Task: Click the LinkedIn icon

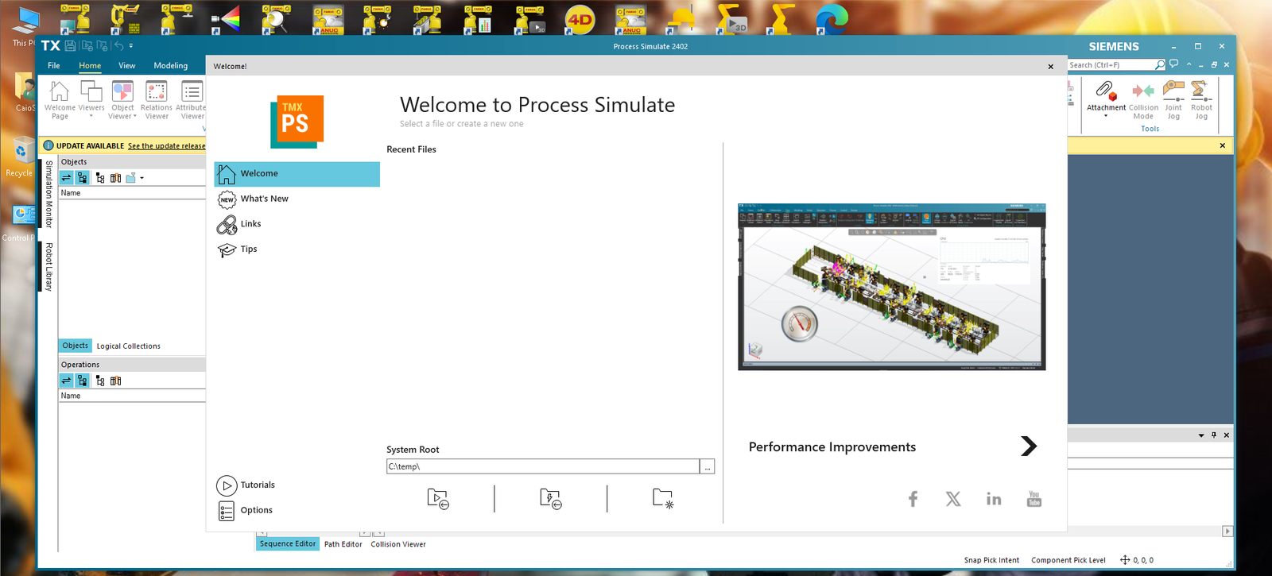Action: pyautogui.click(x=993, y=499)
